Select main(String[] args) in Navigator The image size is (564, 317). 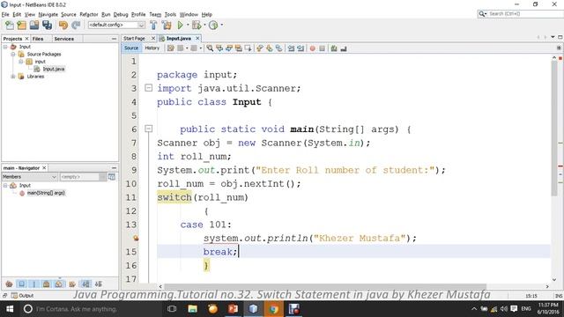(46, 193)
